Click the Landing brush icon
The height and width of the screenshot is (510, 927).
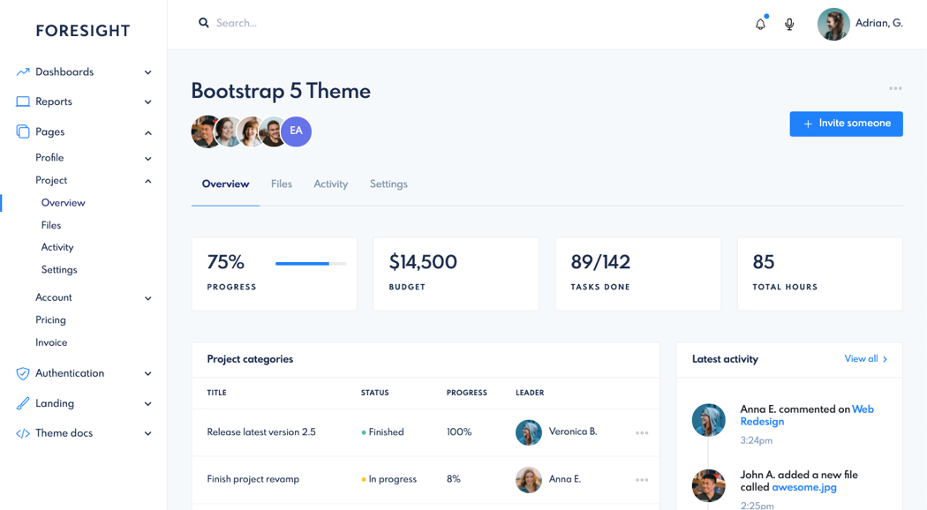23,404
